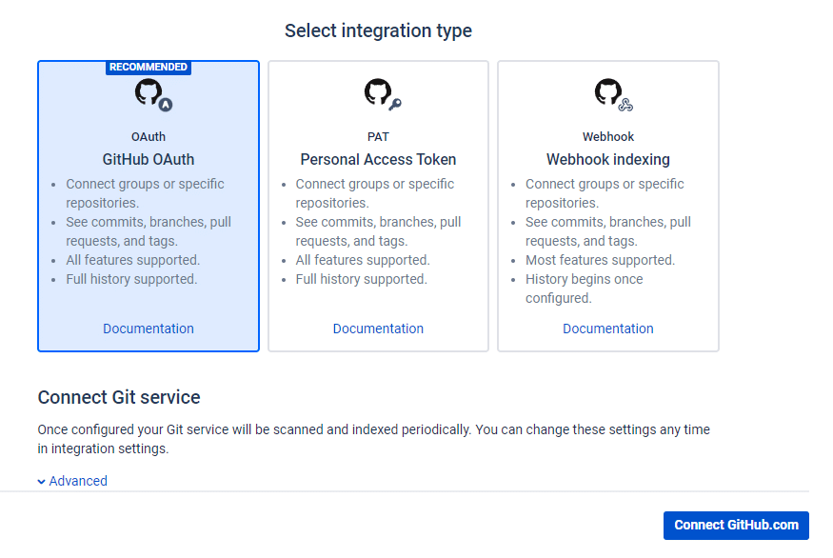Click the GitHub webhook icon

[x=610, y=94]
